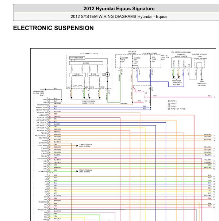Click the DOOR SW pin label

coord(43,143)
